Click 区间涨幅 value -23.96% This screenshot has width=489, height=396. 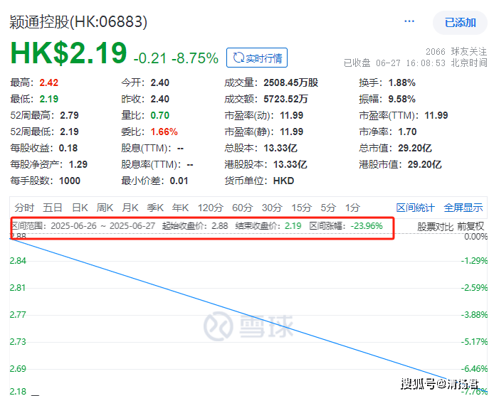[367, 226]
